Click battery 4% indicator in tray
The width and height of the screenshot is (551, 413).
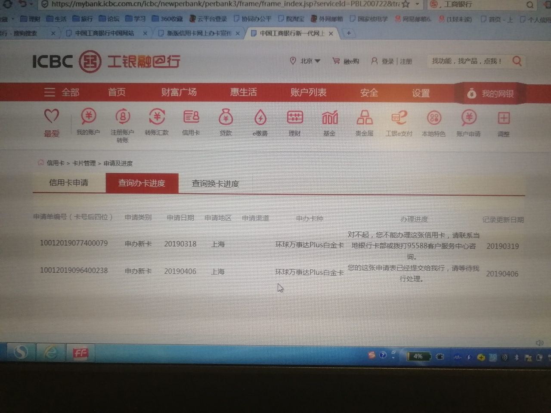coord(418,356)
